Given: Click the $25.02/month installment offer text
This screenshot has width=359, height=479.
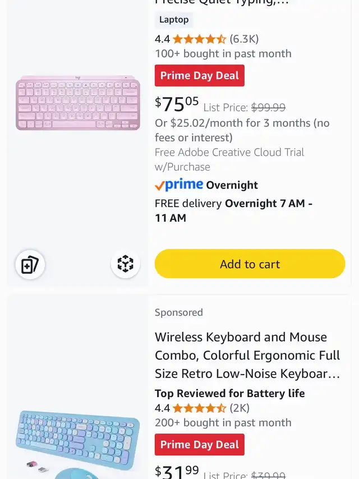Looking at the screenshot, I should [242, 130].
